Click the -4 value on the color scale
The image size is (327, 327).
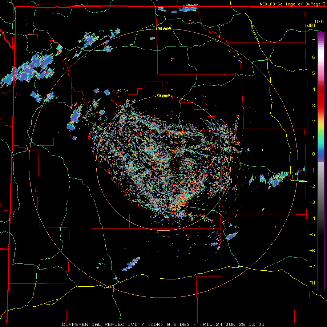point(312,218)
